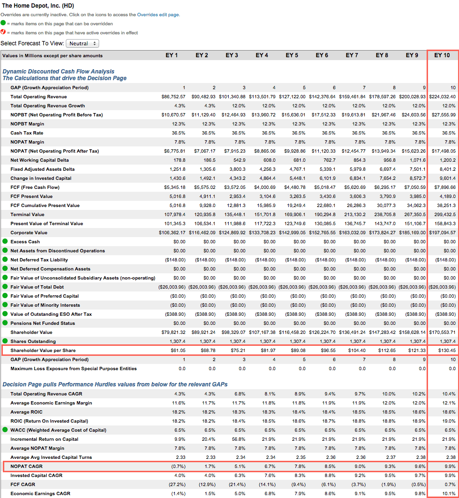Open the Overrides edit page link
The height and width of the screenshot is (498, 459).
tap(158, 15)
